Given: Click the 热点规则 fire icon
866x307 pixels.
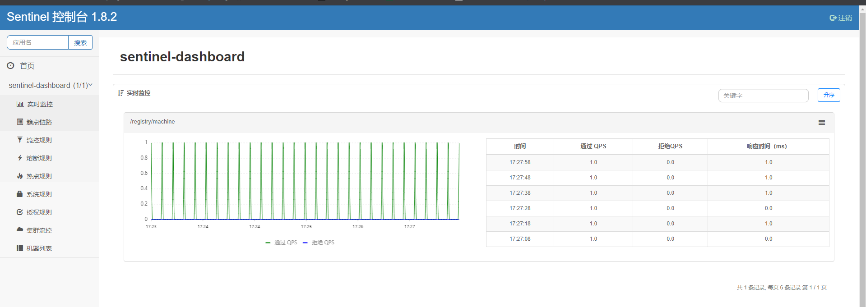Looking at the screenshot, I should click(20, 176).
